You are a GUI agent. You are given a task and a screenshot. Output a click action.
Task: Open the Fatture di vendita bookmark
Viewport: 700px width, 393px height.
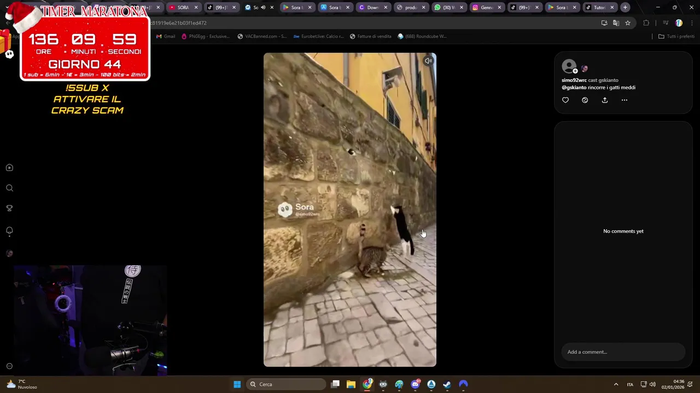[371, 37]
